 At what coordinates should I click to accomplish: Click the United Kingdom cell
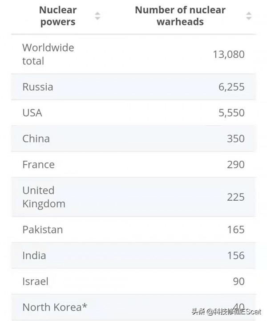44,197
